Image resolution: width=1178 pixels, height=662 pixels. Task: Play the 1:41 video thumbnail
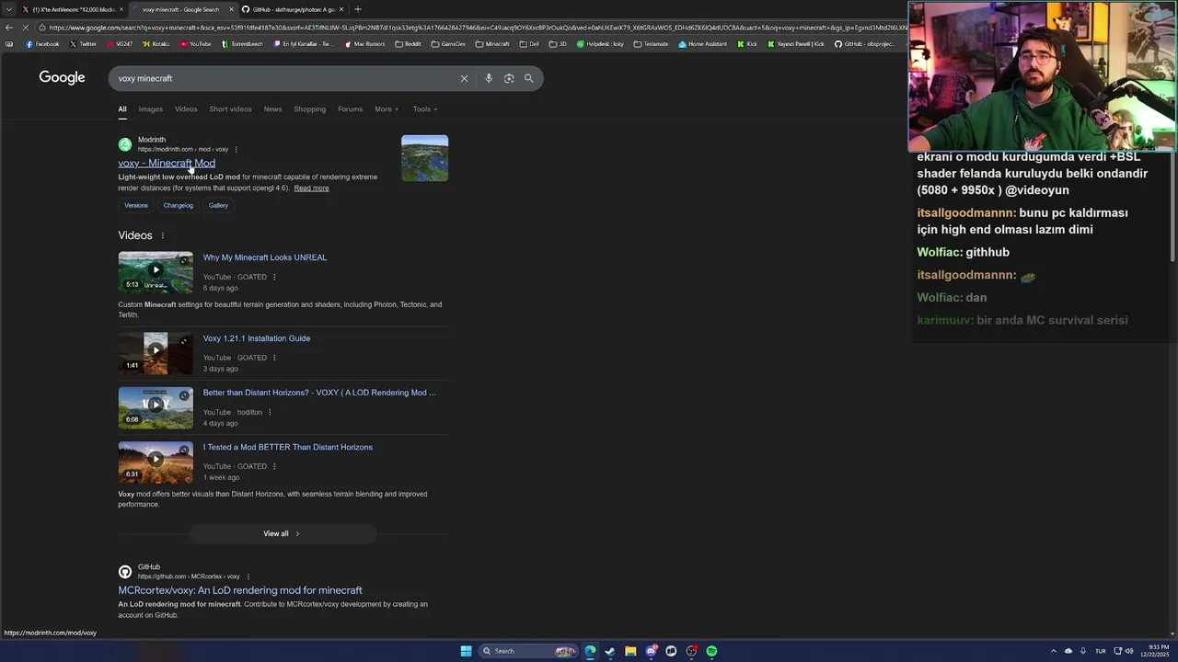coord(156,353)
